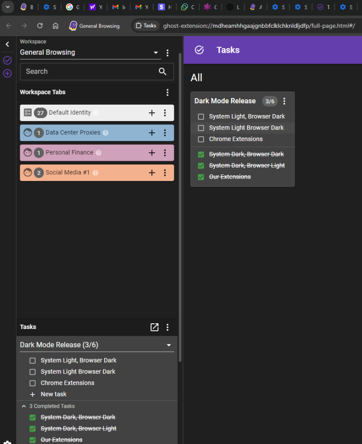Collapse the sidebar using the back chevron icon
362x444 pixels.
(7, 44)
